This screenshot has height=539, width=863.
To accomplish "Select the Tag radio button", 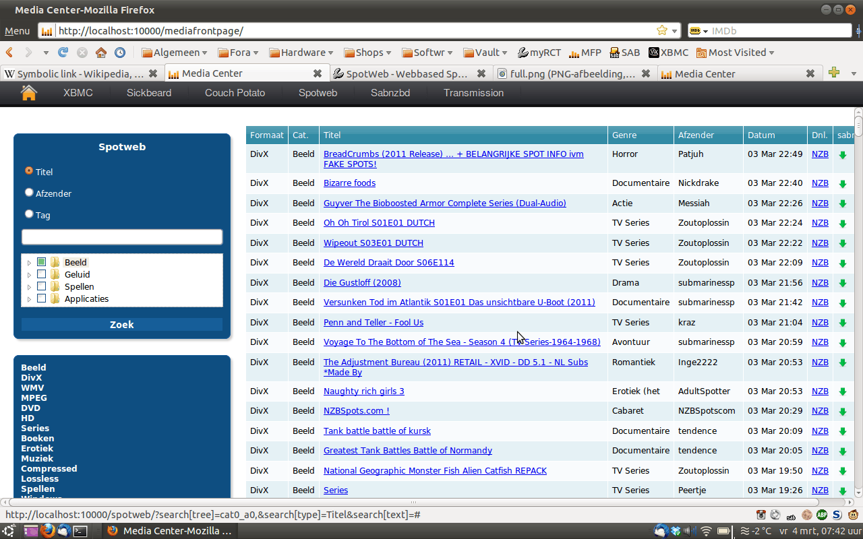I will coord(29,214).
